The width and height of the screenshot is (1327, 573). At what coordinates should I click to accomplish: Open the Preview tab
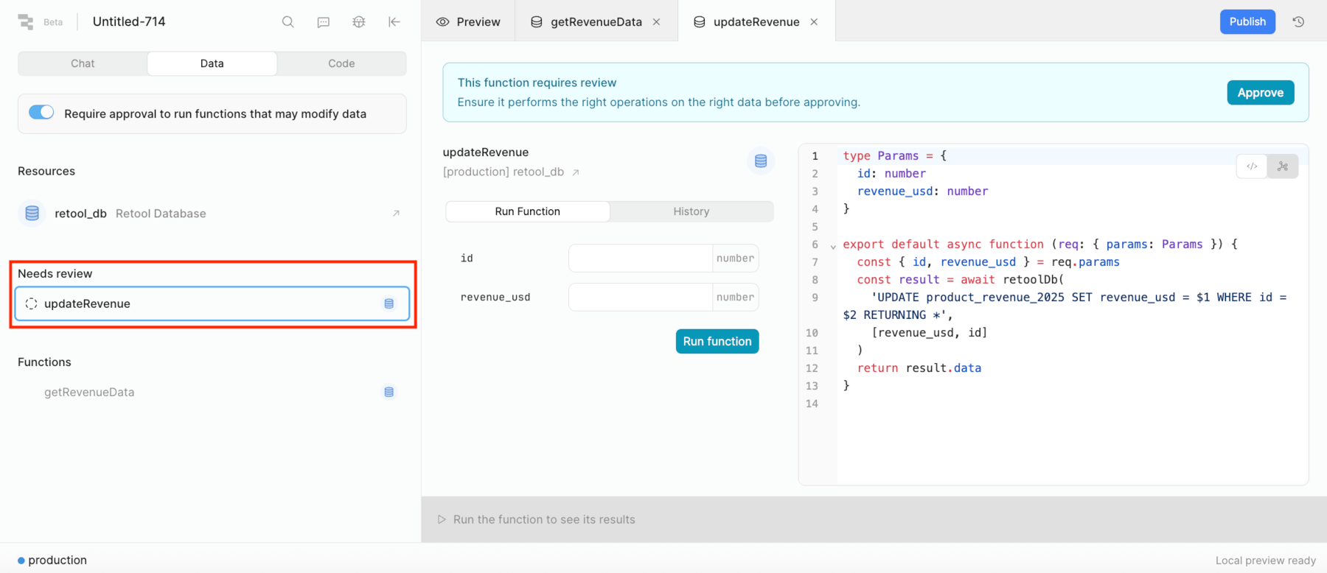(469, 22)
